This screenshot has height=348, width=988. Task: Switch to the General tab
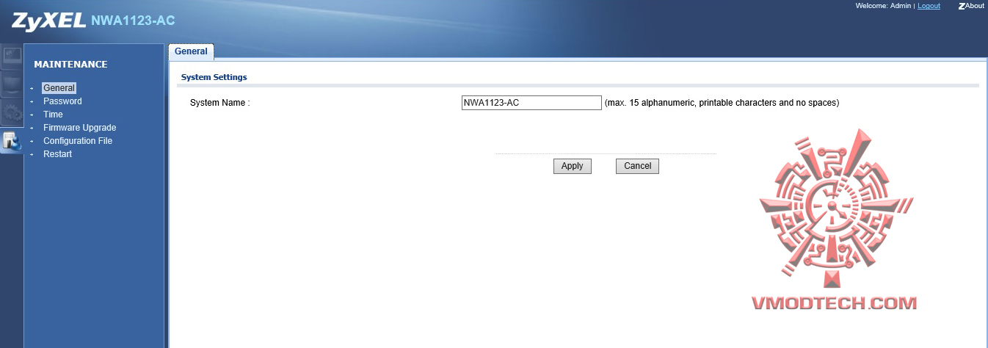[191, 51]
